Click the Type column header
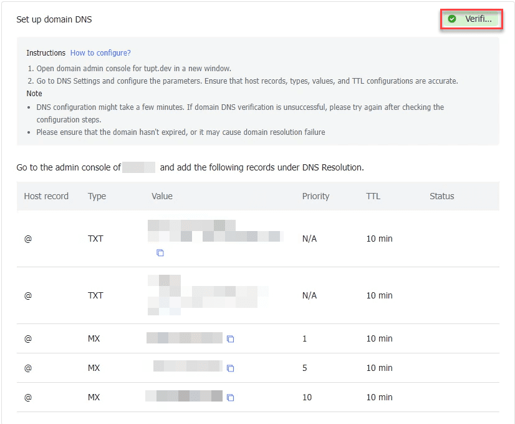 (x=97, y=196)
